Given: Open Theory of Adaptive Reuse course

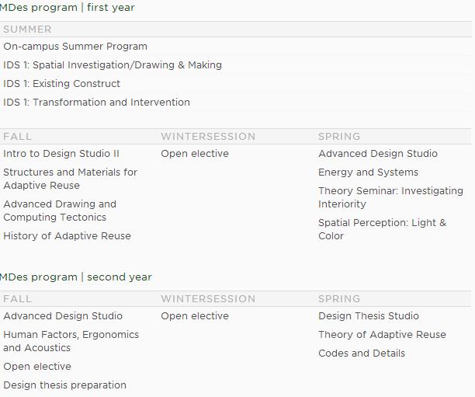Looking at the screenshot, I should coord(382,335).
